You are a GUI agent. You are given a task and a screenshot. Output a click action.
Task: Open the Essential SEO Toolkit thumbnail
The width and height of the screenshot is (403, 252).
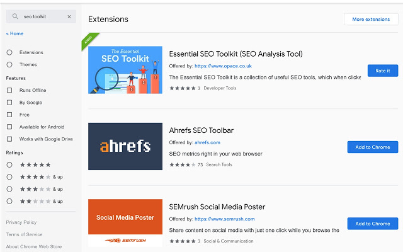125,70
